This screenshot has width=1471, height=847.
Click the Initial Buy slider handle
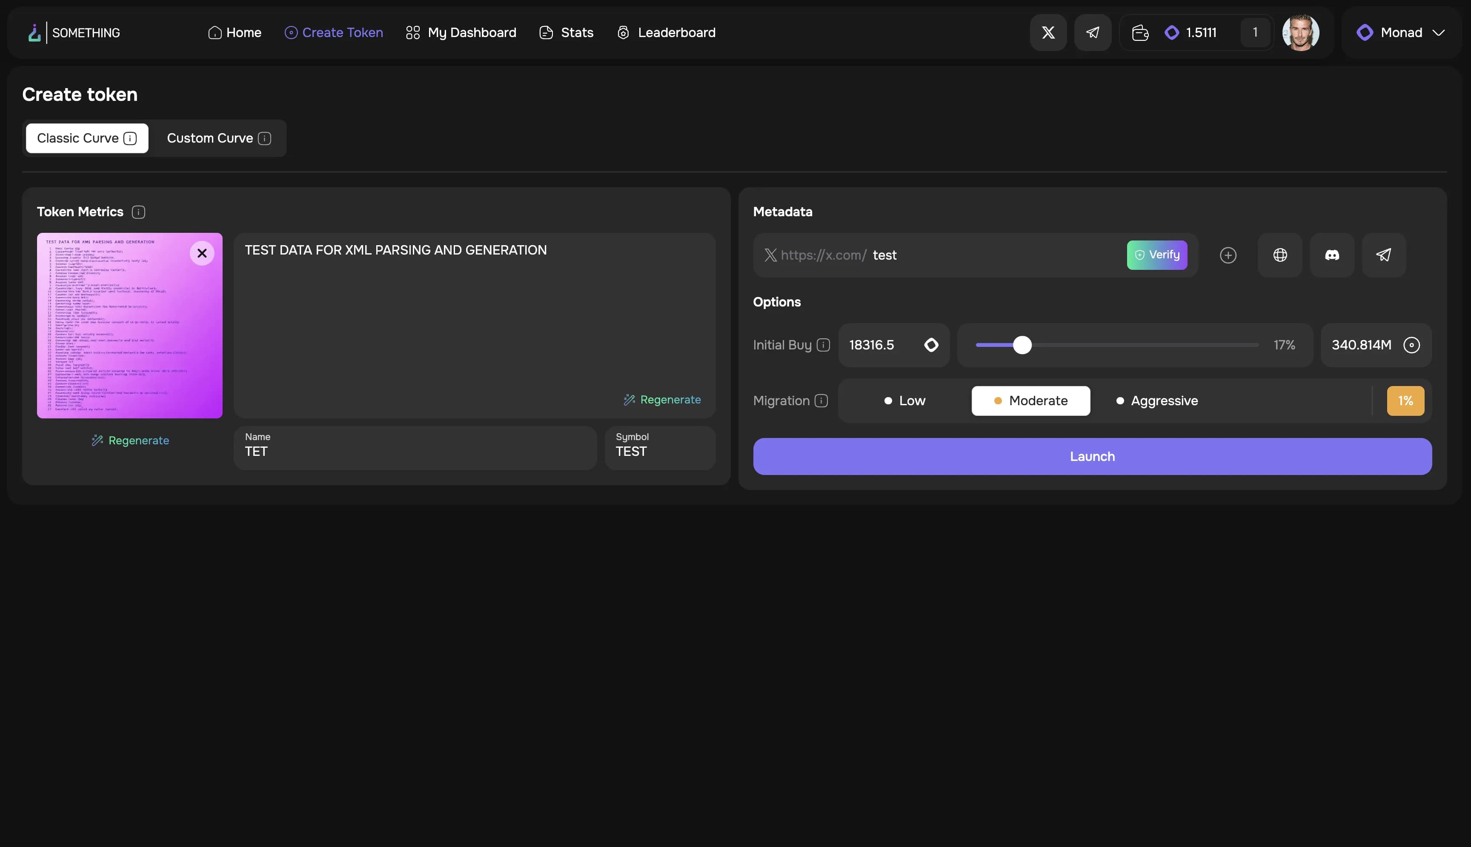pos(1022,345)
